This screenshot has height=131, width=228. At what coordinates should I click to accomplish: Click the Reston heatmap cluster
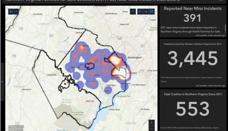[82, 47]
